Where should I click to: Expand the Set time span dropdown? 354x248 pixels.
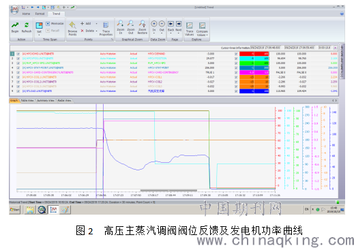click(39, 35)
